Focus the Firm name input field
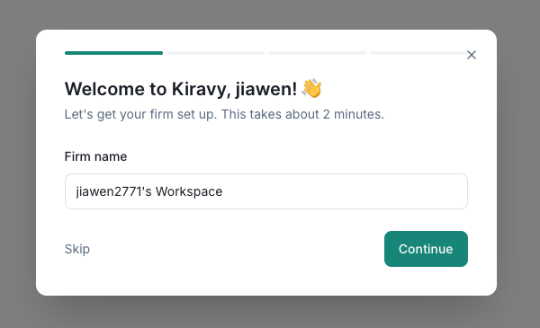 266,191
